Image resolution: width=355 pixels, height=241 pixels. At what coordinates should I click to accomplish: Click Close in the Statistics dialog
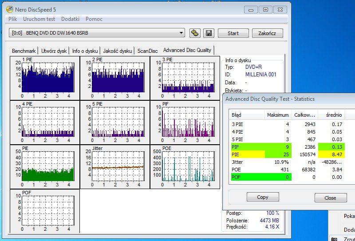(x=330, y=198)
